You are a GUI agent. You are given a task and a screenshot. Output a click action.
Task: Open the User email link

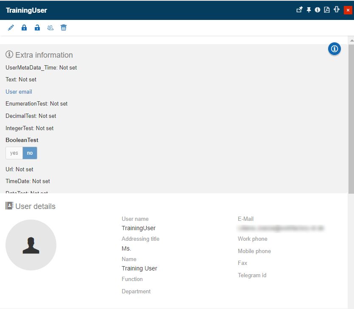[x=19, y=92]
